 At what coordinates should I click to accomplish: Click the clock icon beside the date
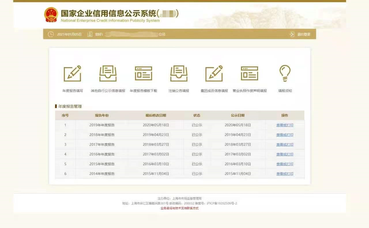(x=51, y=34)
